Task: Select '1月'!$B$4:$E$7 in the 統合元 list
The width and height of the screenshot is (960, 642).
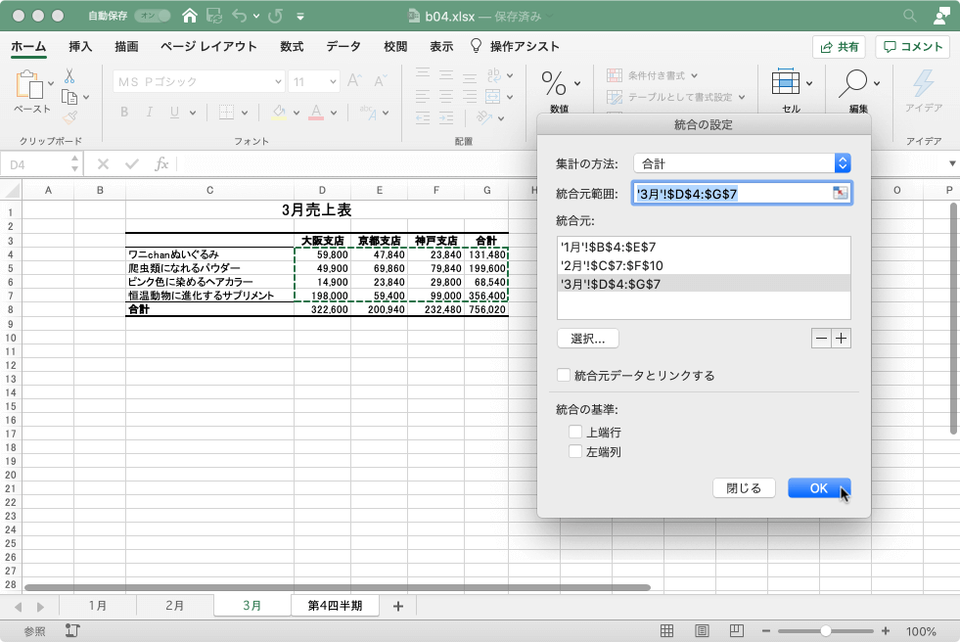Action: pos(704,248)
